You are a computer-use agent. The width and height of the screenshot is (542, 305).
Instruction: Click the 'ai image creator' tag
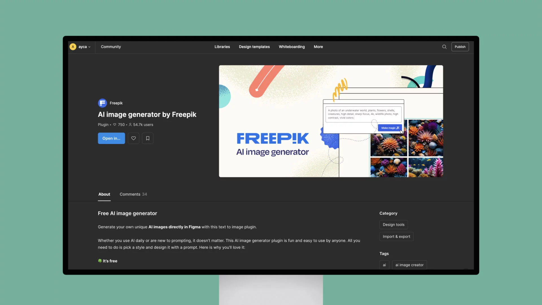point(410,265)
